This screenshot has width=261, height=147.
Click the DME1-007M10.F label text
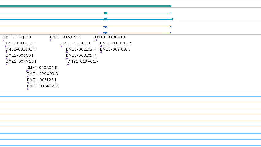pos(21,62)
